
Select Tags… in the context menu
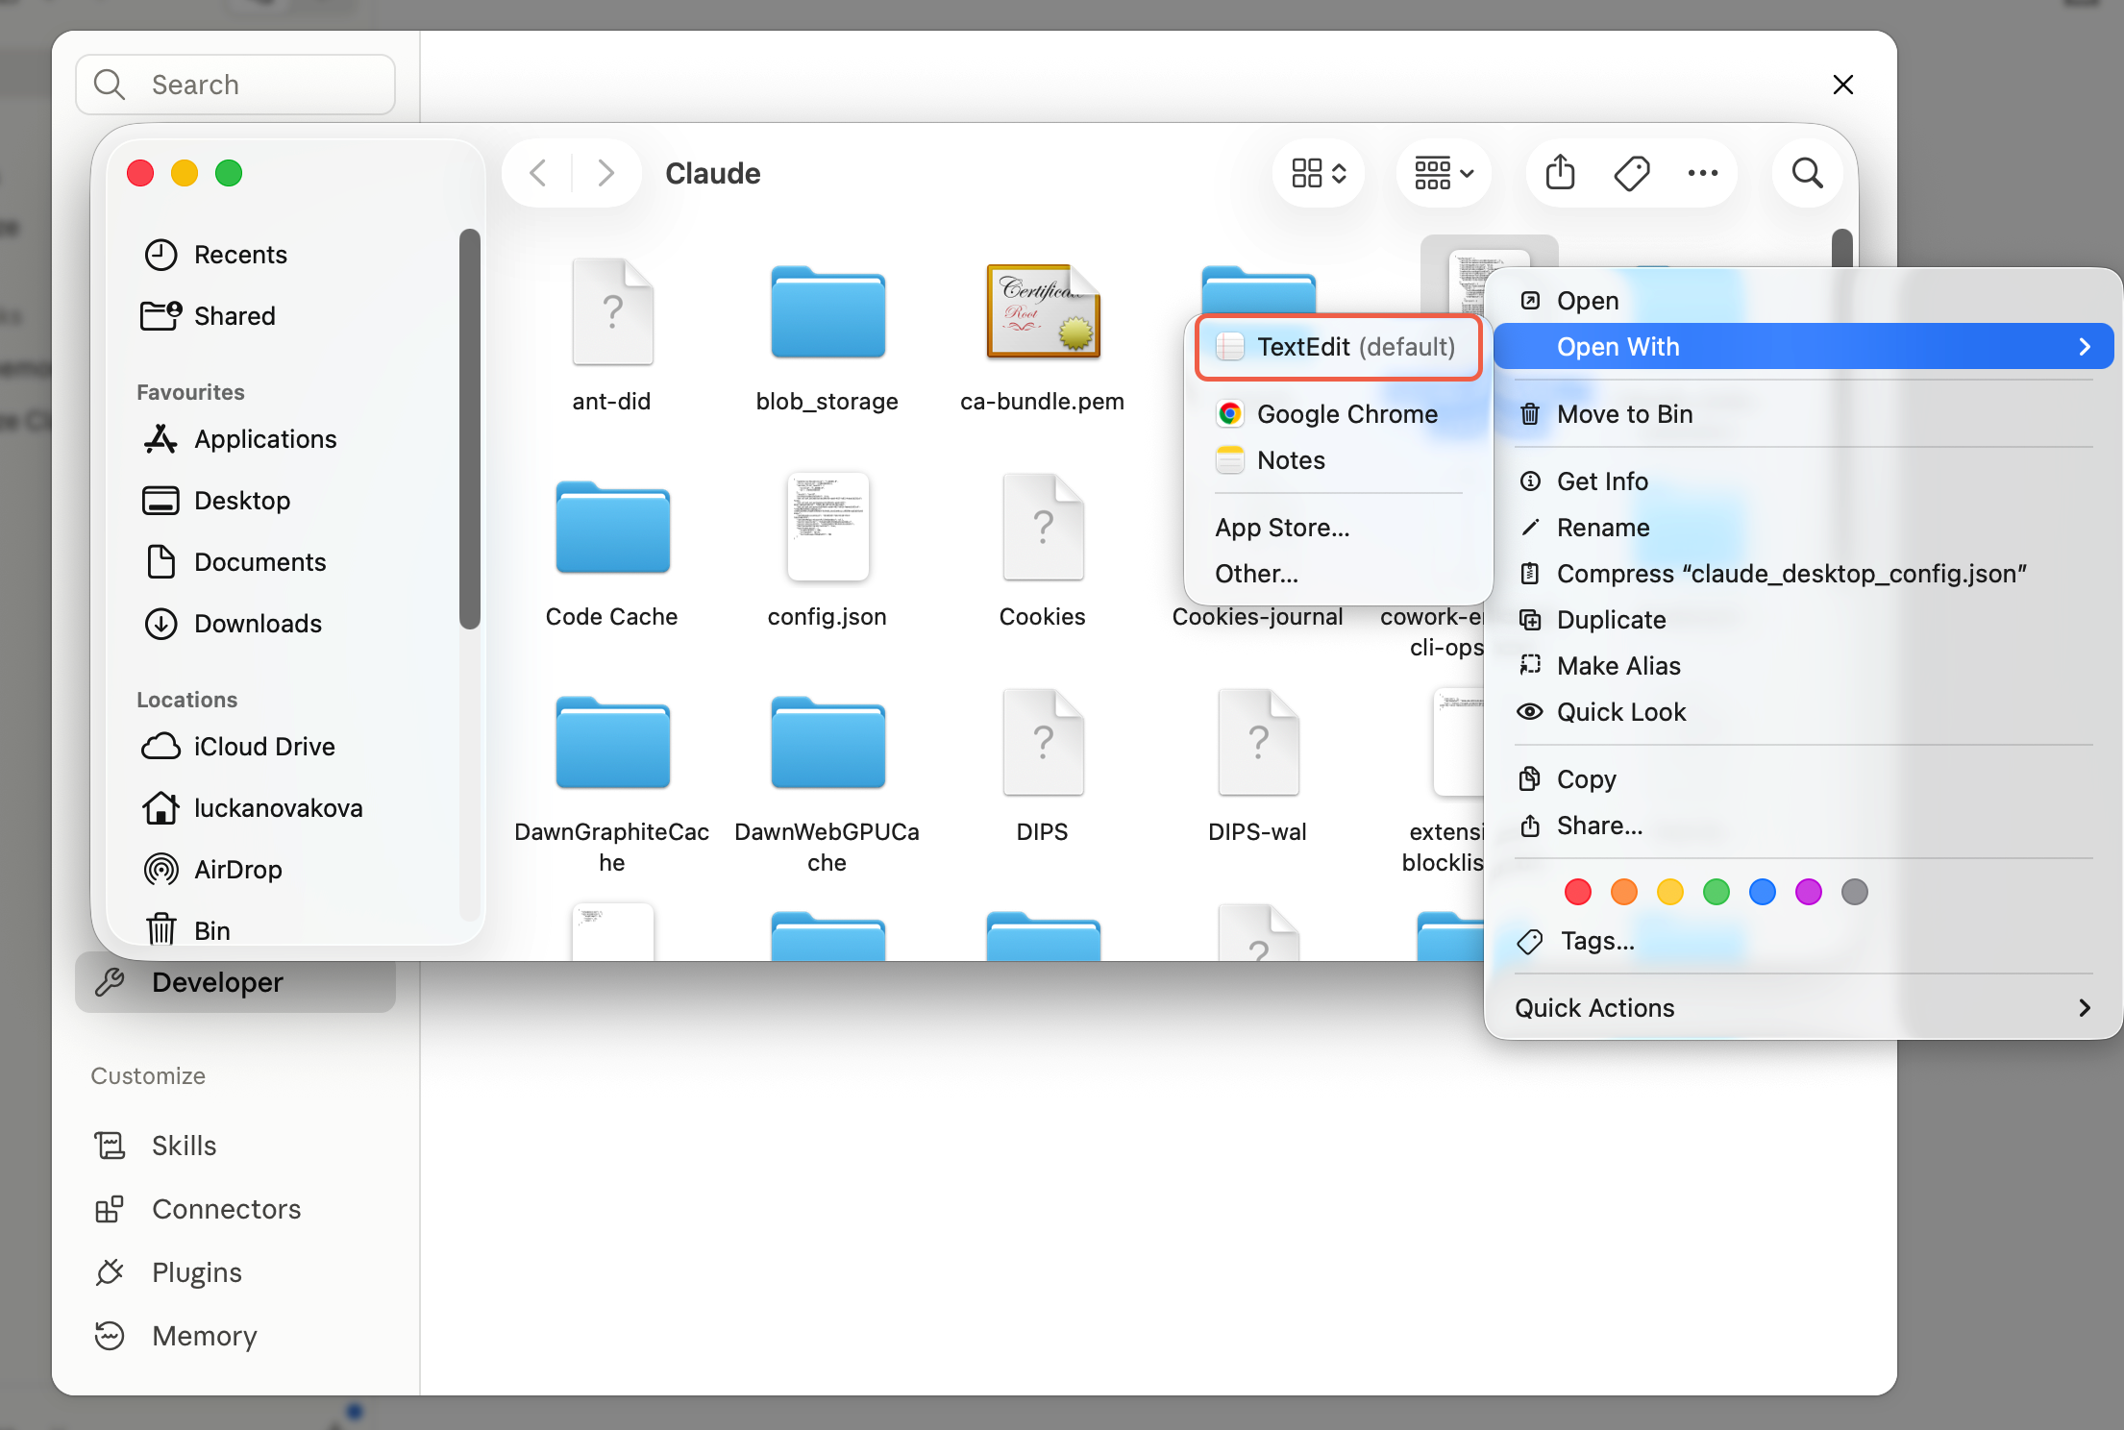(1804, 941)
